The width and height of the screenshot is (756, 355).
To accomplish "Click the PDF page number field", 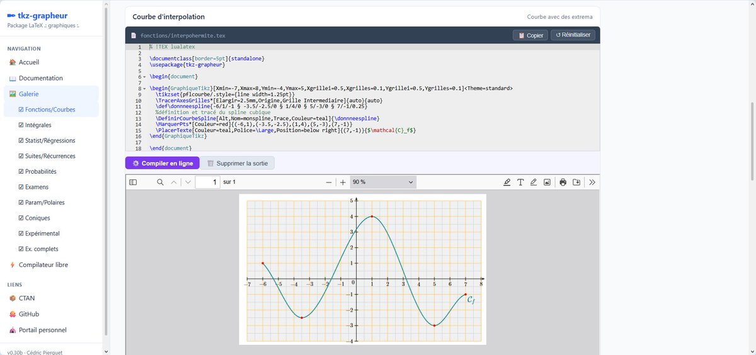I will [207, 182].
